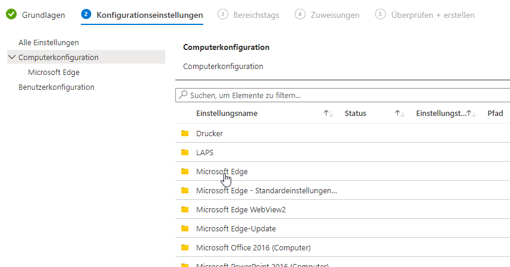Click the Pfad column header
Image resolution: width=510 pixels, height=267 pixels.
[495, 114]
